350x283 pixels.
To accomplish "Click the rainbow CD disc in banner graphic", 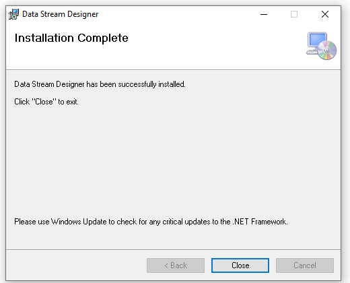I will click(327, 51).
